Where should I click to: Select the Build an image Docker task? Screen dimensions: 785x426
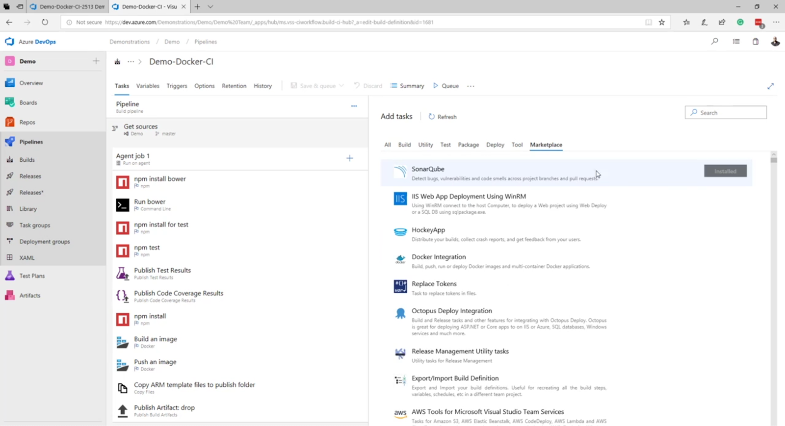240,342
